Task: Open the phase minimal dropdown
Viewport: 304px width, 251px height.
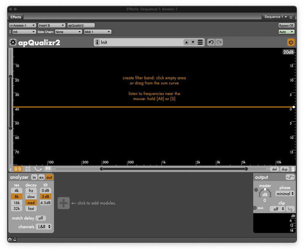Action: coord(285,194)
